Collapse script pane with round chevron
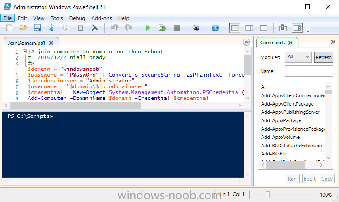Viewport: 339px width, 202px height. [246, 42]
